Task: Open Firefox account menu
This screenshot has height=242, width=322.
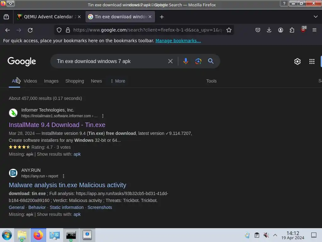Action: click(x=280, y=30)
